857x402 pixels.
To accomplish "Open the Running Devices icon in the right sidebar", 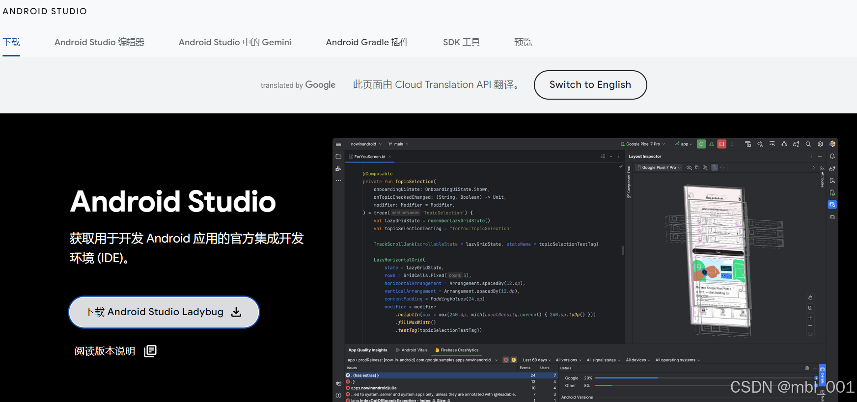I will point(832,192).
